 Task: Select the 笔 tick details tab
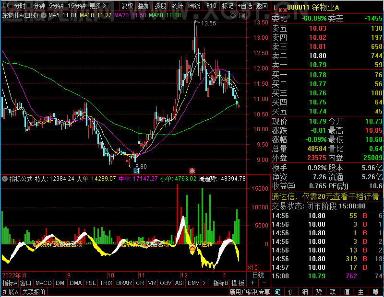[277, 292]
